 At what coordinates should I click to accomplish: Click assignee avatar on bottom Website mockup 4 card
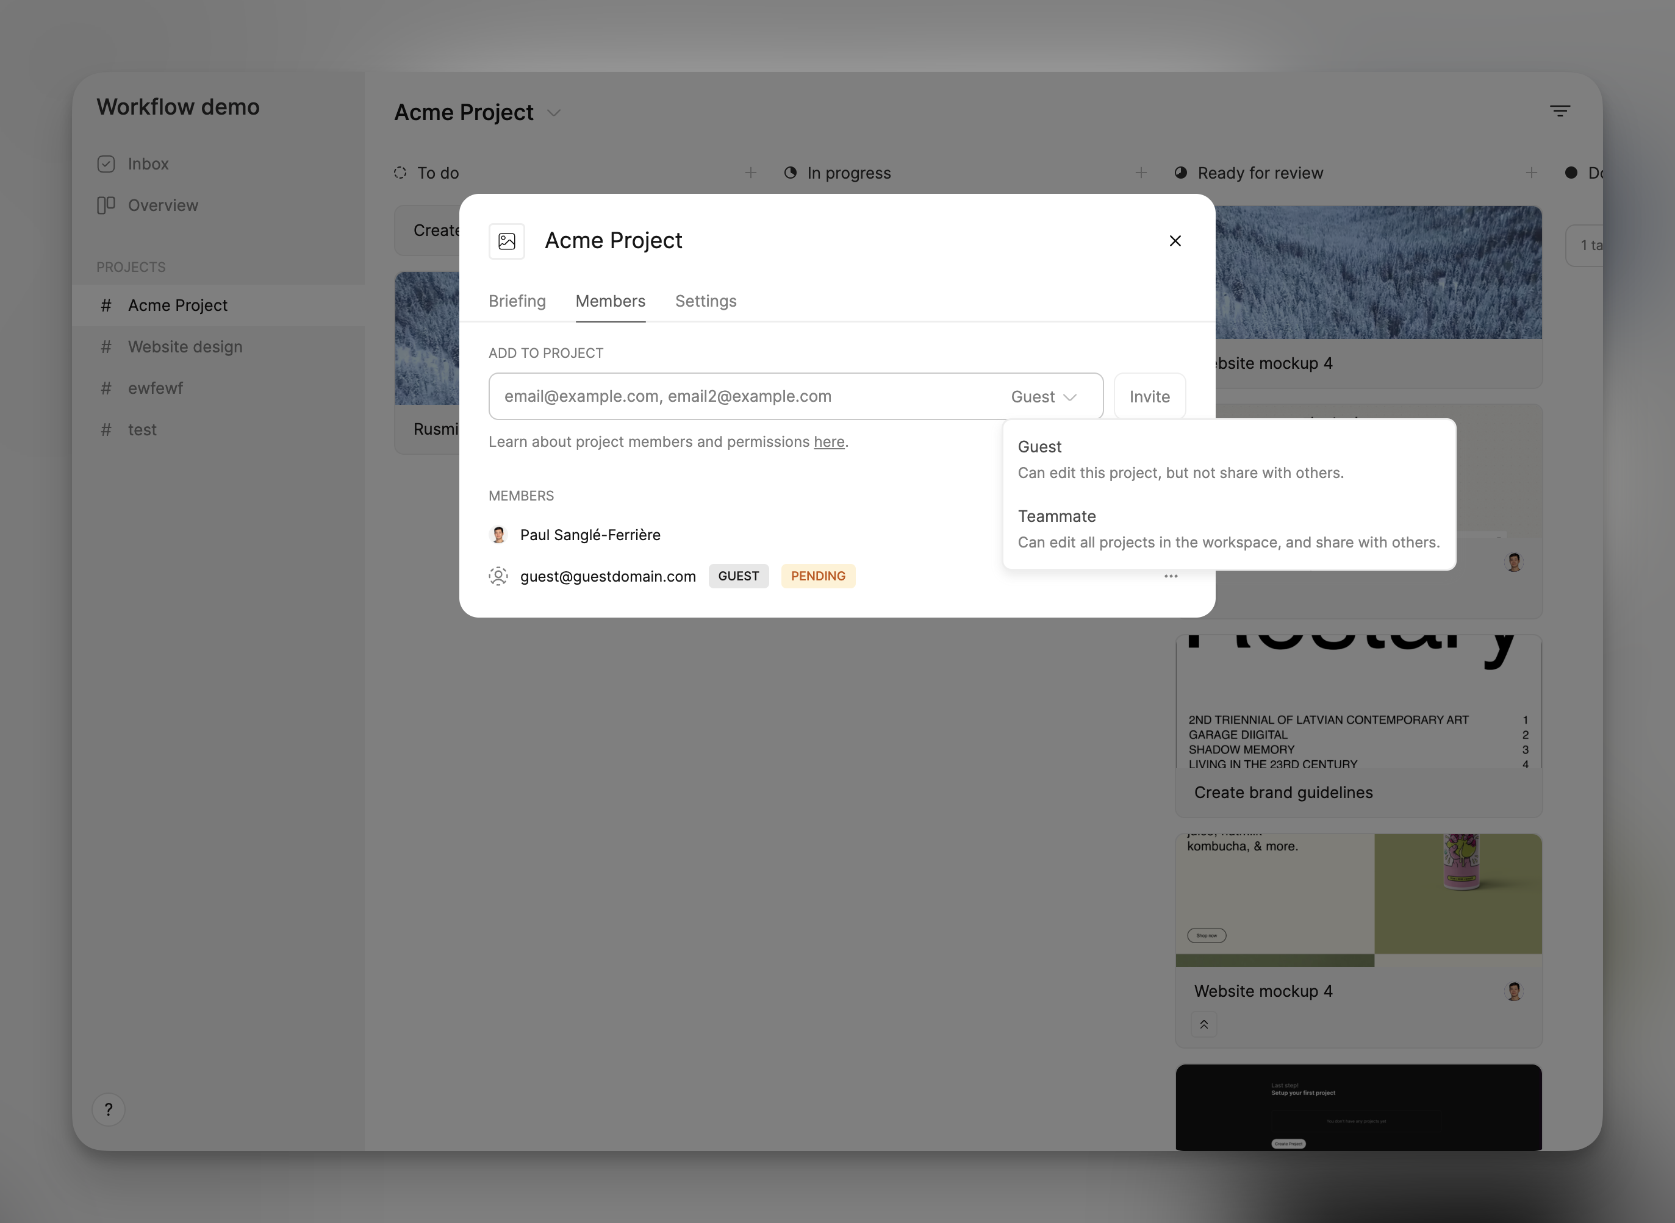click(1513, 991)
